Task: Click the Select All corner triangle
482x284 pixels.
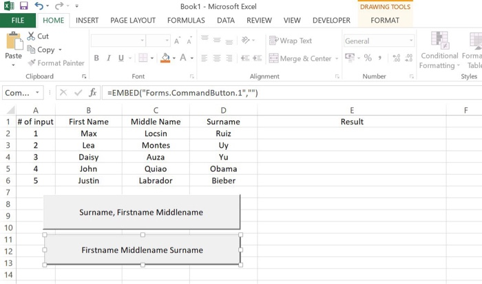Action: click(10, 110)
